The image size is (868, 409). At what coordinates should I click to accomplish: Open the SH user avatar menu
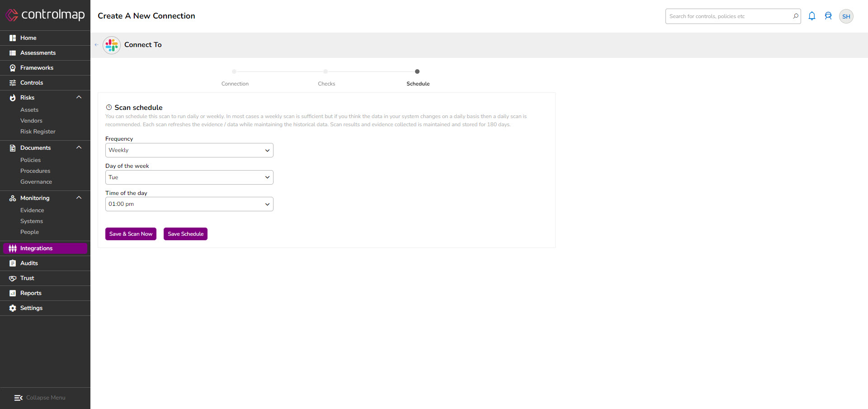[x=846, y=16]
